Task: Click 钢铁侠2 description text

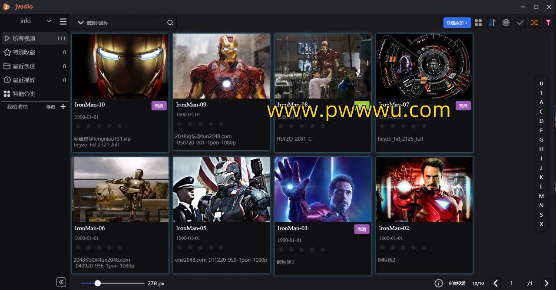Action: (387, 260)
